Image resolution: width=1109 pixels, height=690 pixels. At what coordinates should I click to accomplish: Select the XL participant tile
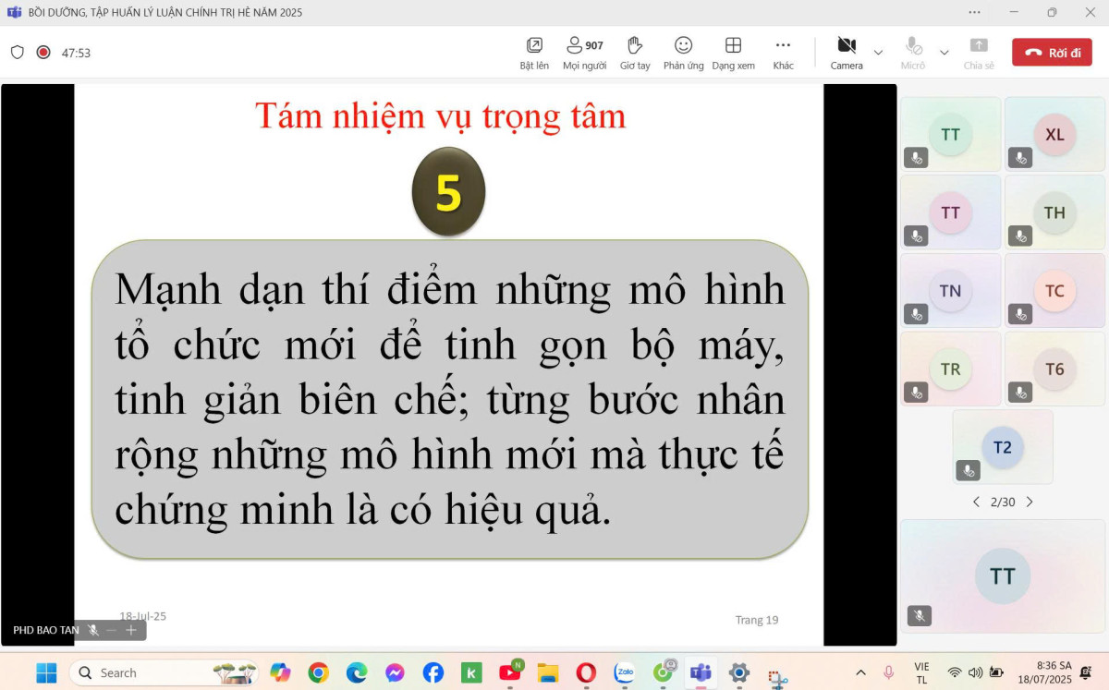(x=1054, y=134)
